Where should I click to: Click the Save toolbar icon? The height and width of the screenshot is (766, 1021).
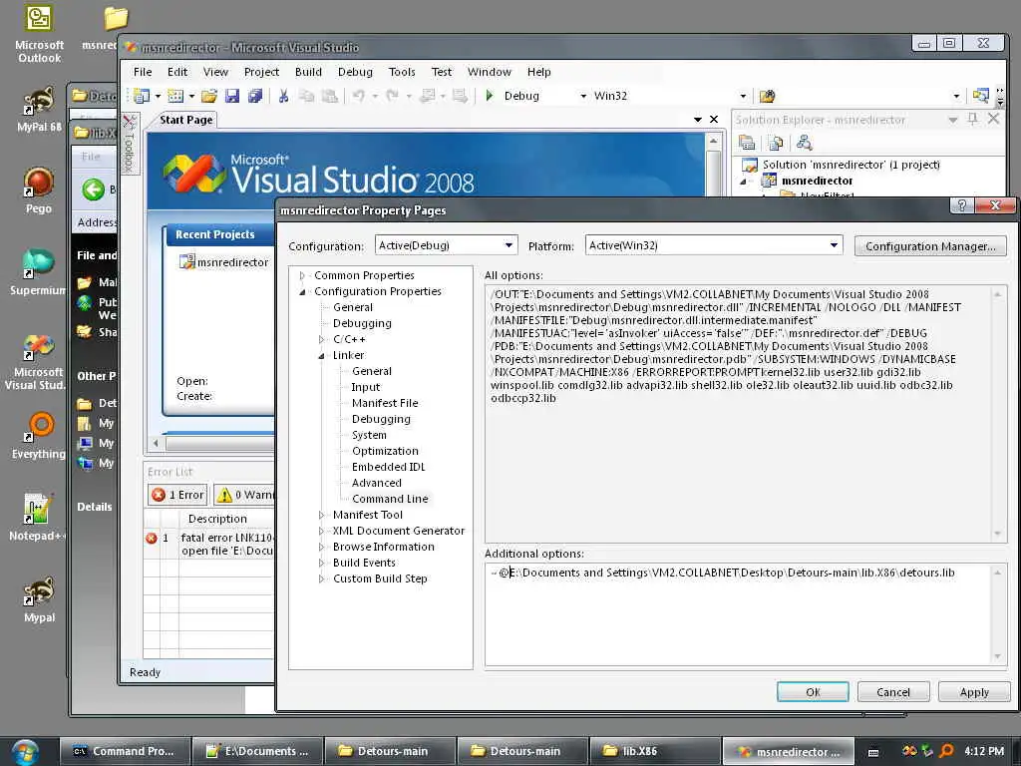click(x=231, y=96)
